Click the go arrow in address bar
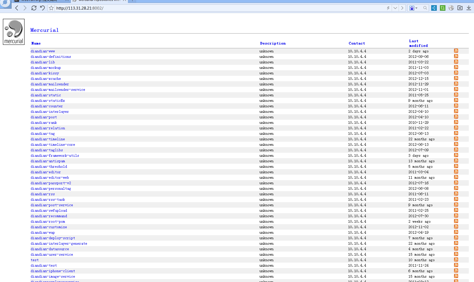474x282 pixels. point(402,8)
